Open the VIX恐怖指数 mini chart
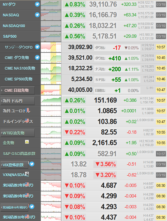 [x=51, y=164]
